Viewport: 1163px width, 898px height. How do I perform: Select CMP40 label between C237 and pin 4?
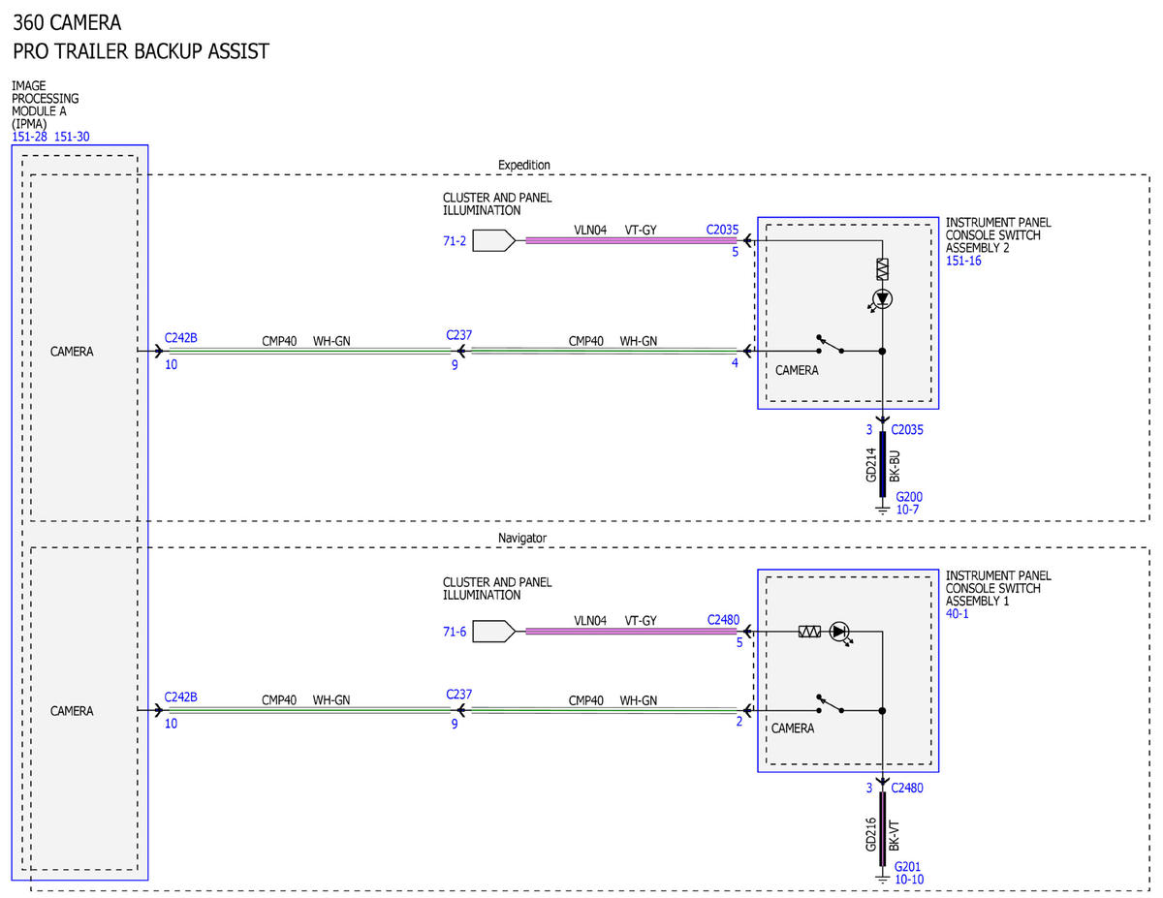tap(586, 341)
